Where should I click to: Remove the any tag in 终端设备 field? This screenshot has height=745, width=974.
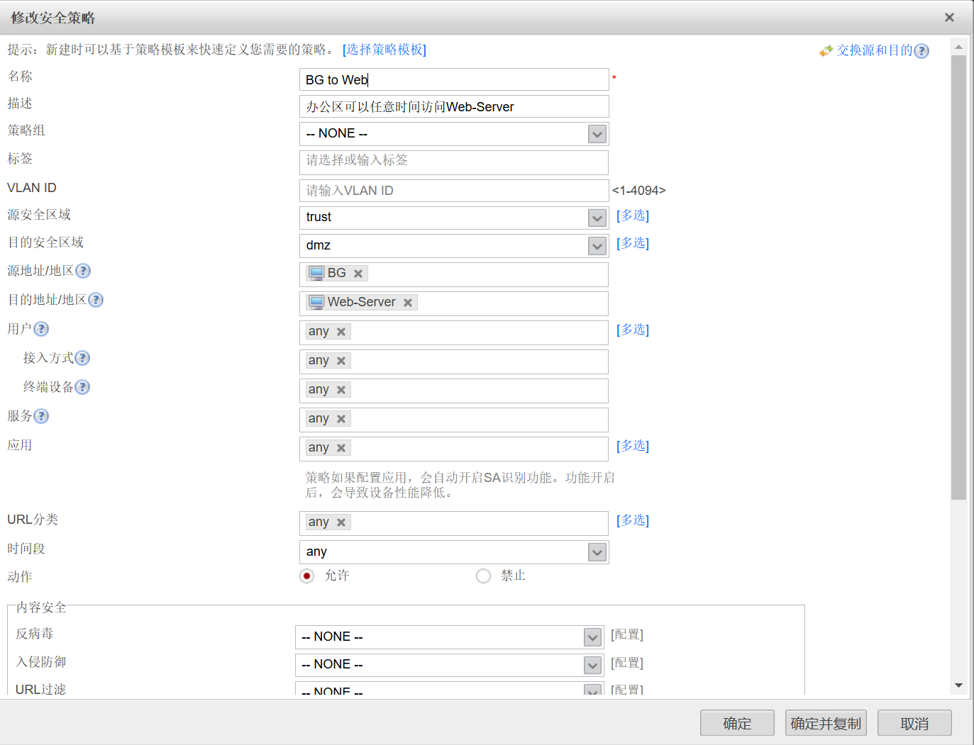click(341, 390)
